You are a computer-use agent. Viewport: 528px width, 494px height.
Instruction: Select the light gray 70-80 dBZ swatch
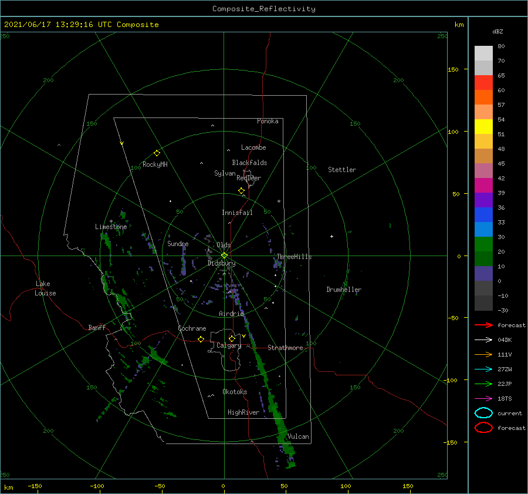coord(483,53)
